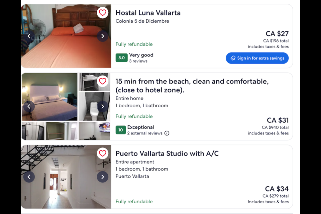Go to previous photo of beach home
This screenshot has width=321, height=214.
click(29, 106)
